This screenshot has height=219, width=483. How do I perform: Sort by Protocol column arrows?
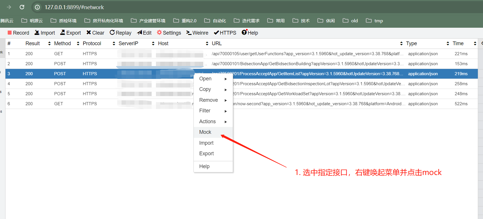pos(114,43)
